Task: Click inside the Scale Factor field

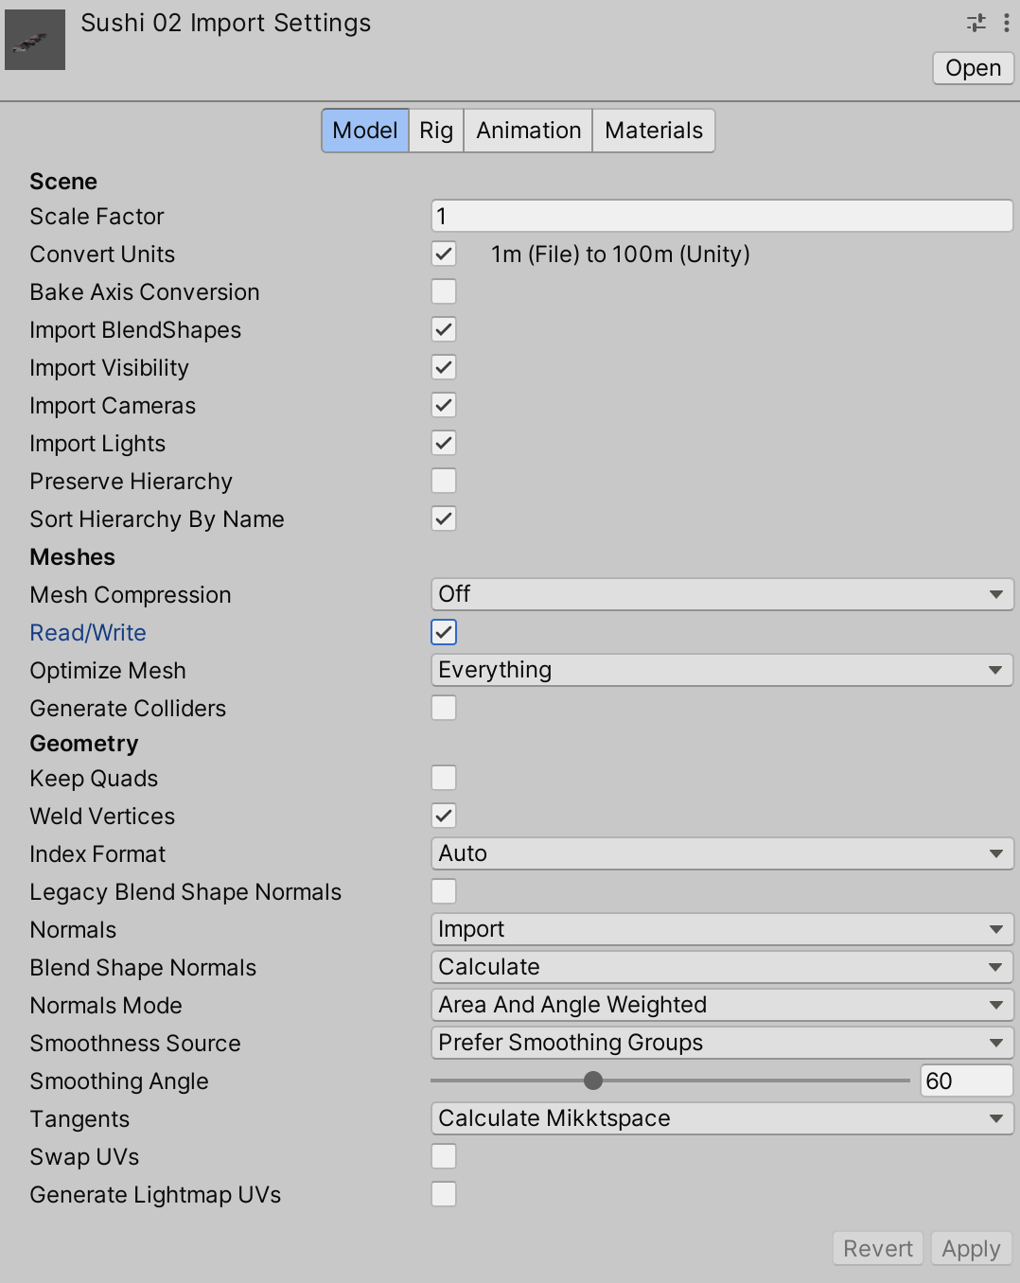Action: coord(722,216)
